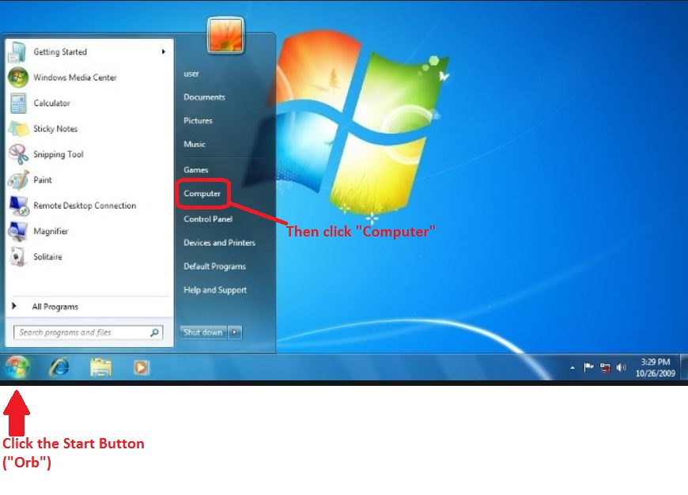Click the Calculator label
688x495 pixels.
[x=51, y=103]
